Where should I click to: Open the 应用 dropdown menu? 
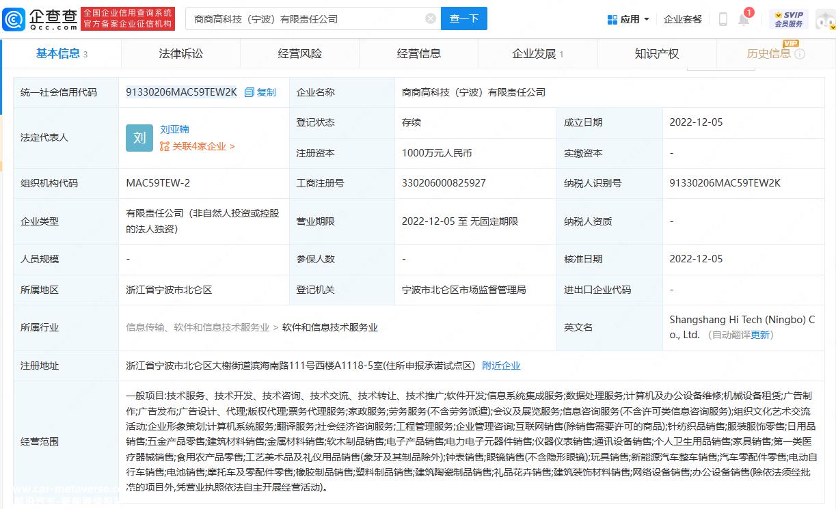tap(628, 19)
